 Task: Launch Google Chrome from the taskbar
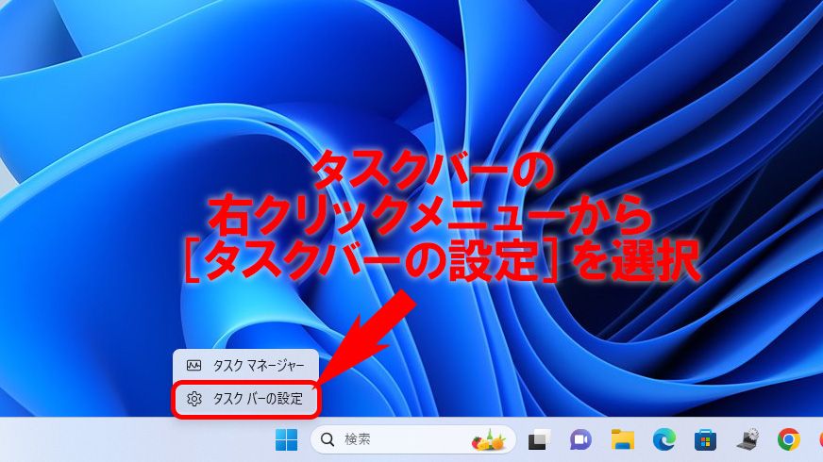(x=789, y=439)
